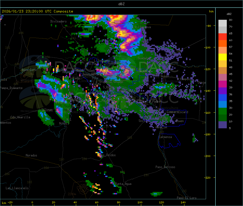Click the Aero_GA label
This screenshot has height=206, width=243.
coord(161,127)
